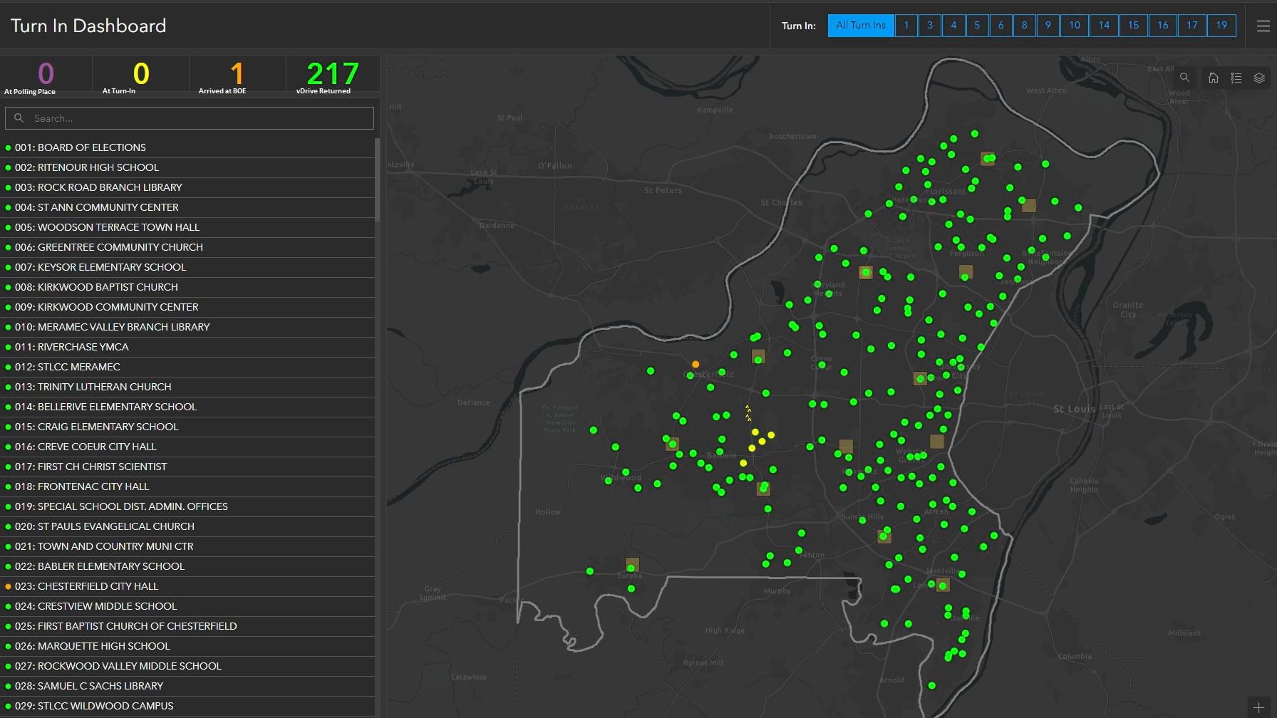Reset map to home extent

(1214, 78)
